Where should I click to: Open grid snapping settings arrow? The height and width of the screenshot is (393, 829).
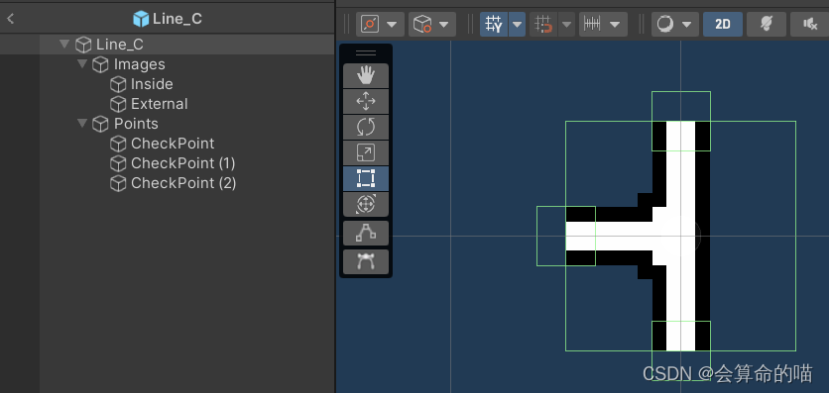tap(567, 25)
